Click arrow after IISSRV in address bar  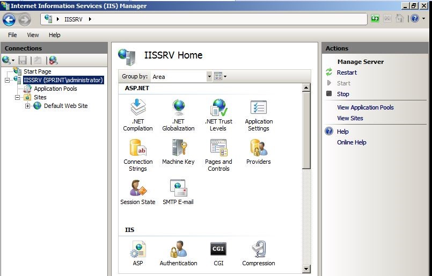(x=90, y=19)
